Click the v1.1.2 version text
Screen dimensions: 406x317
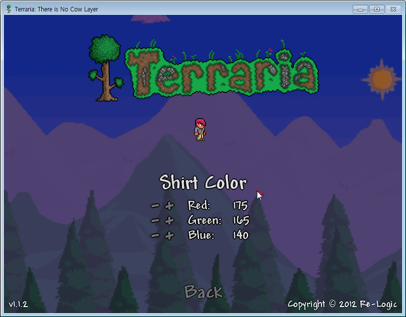18,304
